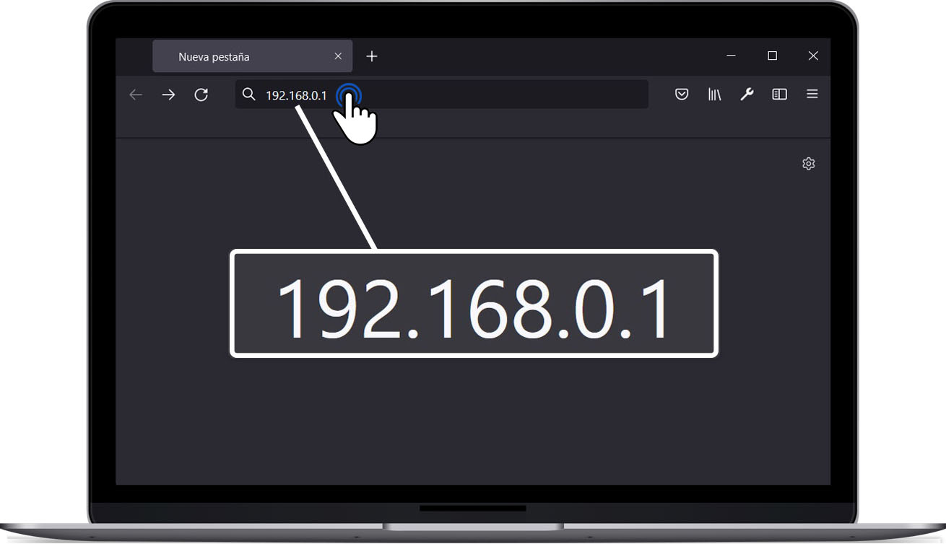The width and height of the screenshot is (946, 544).
Task: Close the Nueva pestaña tab
Action: (x=338, y=56)
